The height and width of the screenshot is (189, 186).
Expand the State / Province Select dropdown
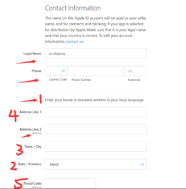(96, 164)
